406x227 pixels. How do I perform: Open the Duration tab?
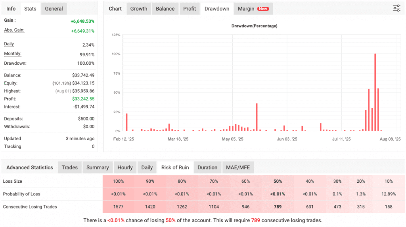pyautogui.click(x=207, y=167)
